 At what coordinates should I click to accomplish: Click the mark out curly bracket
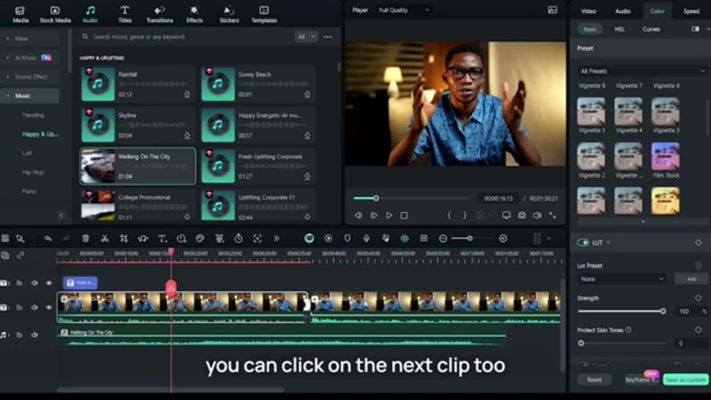[465, 215]
